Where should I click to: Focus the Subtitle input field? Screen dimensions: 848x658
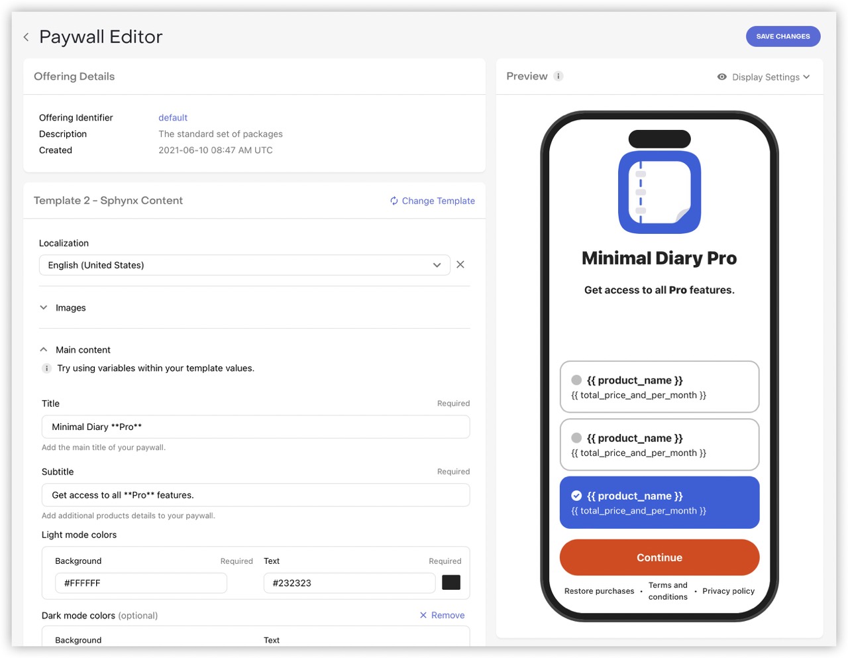pyautogui.click(x=256, y=495)
